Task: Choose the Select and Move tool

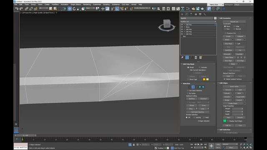Action: tap(70, 8)
